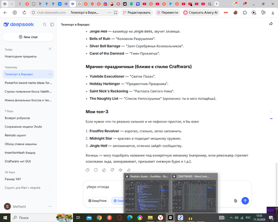
Task: Open the 'Сохранение модели Эvulo' chat
Action: coord(28,127)
